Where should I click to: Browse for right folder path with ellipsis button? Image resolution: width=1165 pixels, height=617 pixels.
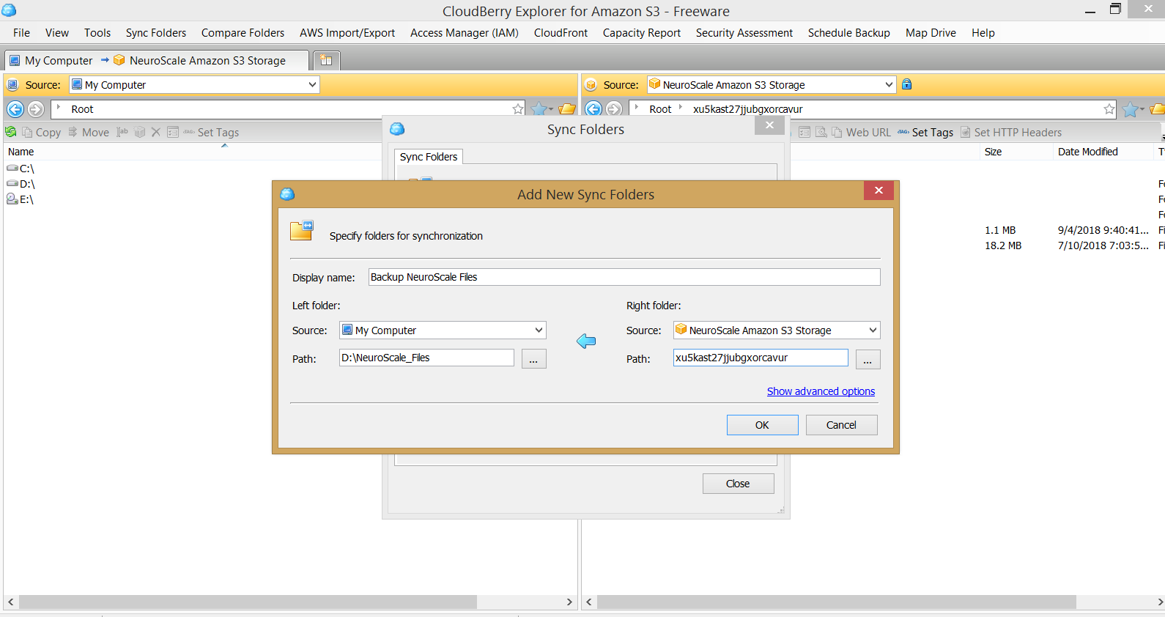(868, 359)
